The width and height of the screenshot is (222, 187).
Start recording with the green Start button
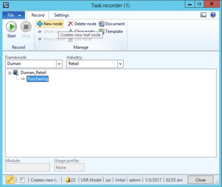(11, 27)
